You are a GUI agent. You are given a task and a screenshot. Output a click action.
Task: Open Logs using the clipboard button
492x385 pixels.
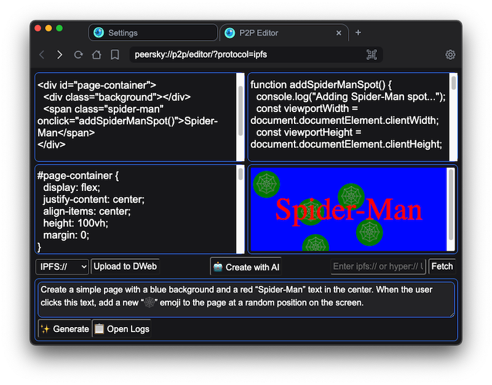[122, 329]
